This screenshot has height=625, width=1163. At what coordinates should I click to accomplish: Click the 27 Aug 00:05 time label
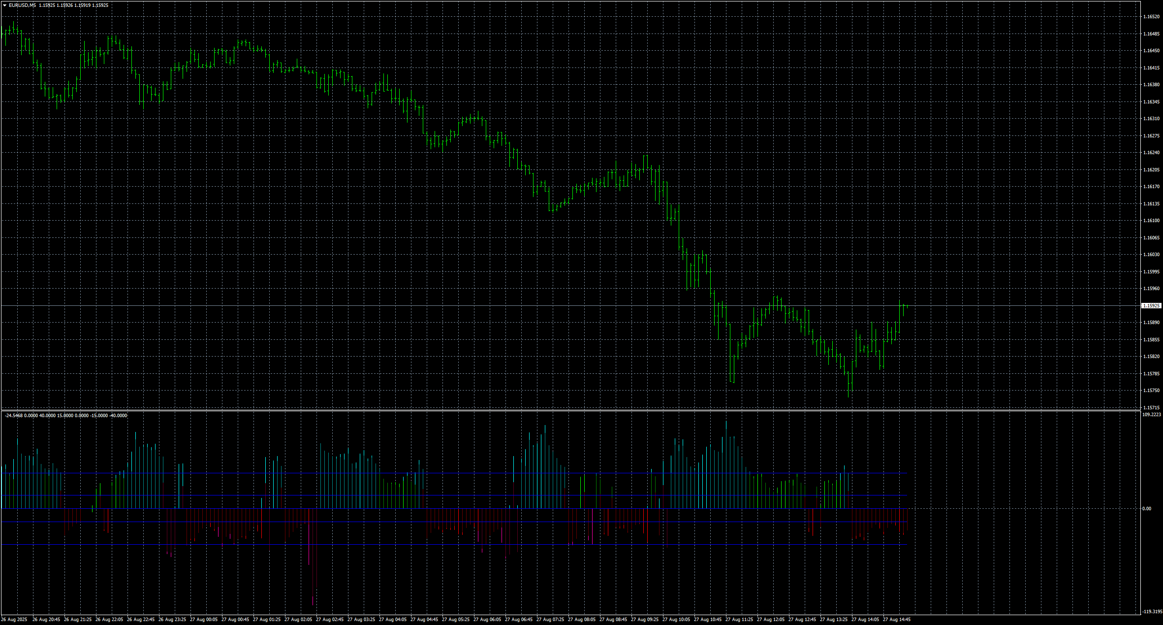pos(204,620)
